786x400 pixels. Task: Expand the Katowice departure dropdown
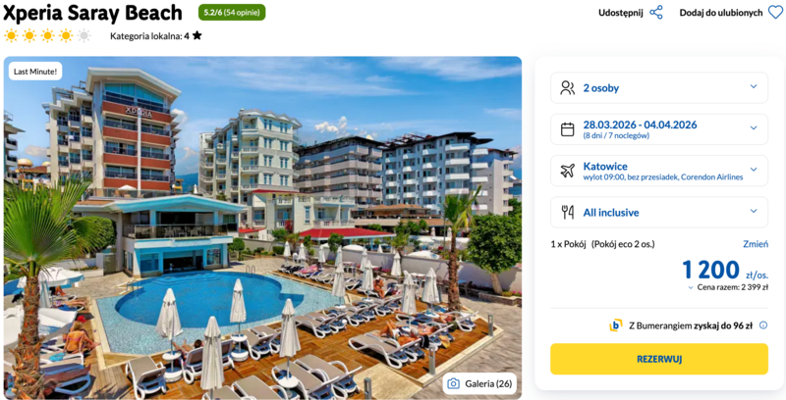coord(659,171)
